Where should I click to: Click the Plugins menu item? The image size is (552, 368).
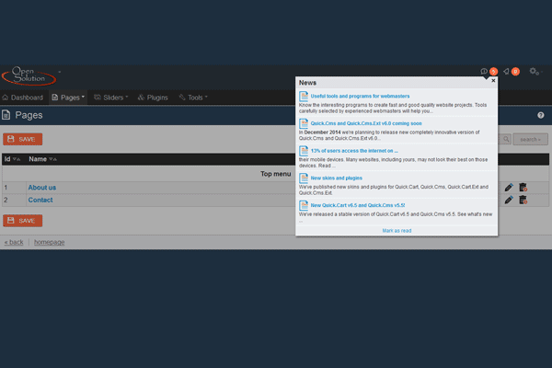[x=153, y=97]
